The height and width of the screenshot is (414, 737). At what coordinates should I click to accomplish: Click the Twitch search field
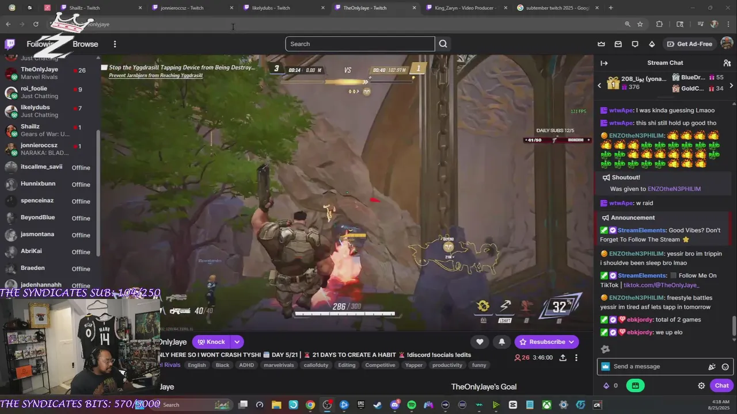point(360,44)
